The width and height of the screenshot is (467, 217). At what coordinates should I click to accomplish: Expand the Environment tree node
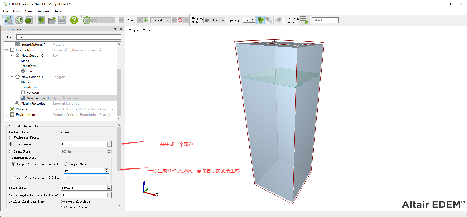[7, 115]
